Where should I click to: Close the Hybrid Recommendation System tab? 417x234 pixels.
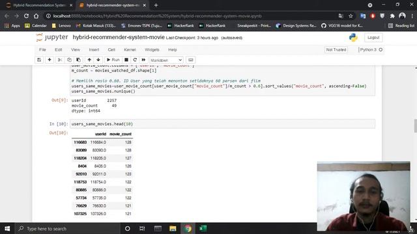pyautogui.click(x=71, y=5)
